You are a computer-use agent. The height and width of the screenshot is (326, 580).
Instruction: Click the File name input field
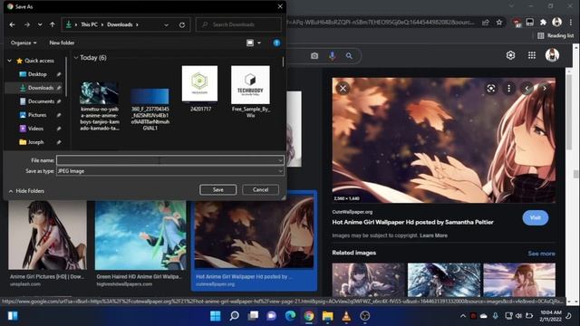tap(169, 160)
